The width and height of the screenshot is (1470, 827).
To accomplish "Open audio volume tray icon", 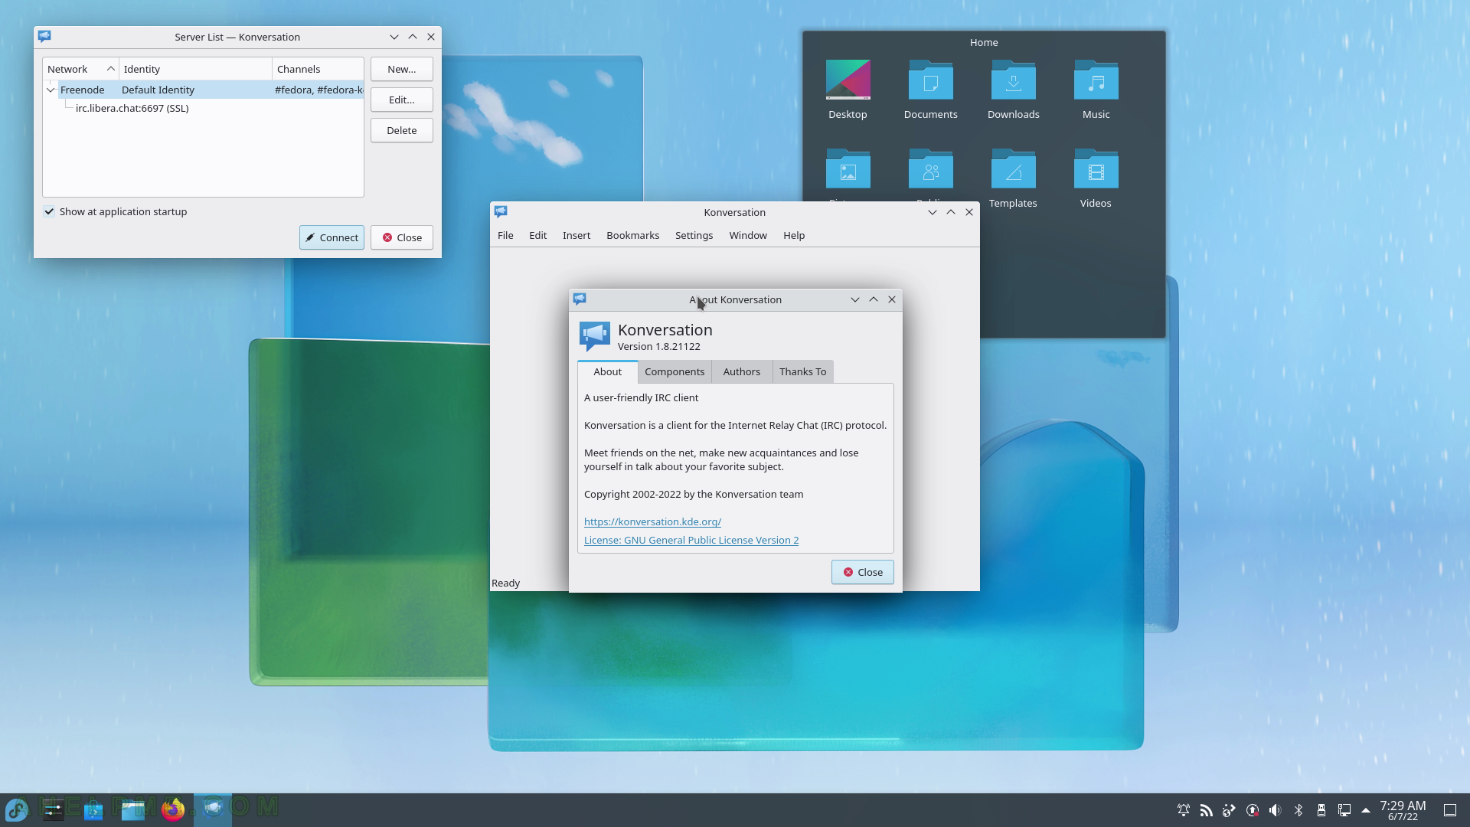I will pos(1276,810).
